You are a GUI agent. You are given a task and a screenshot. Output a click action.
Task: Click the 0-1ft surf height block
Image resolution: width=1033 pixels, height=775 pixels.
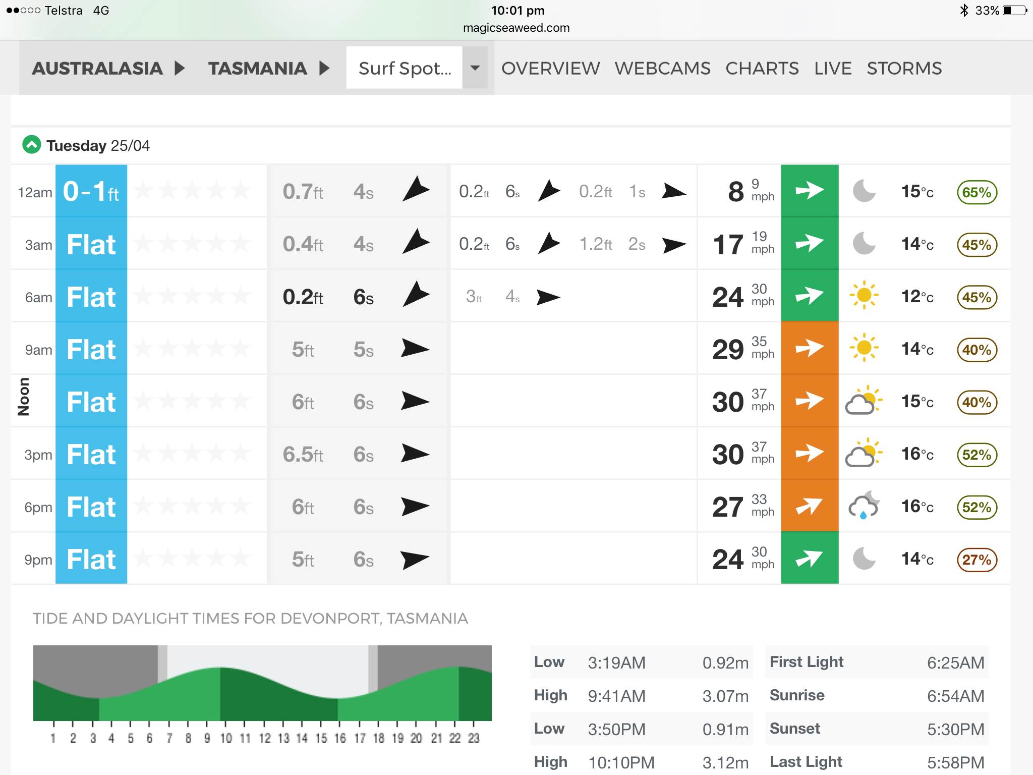coord(91,192)
